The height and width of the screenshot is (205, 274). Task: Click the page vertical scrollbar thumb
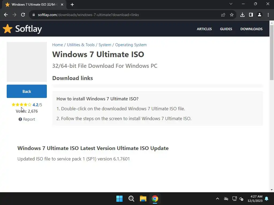(272, 52)
